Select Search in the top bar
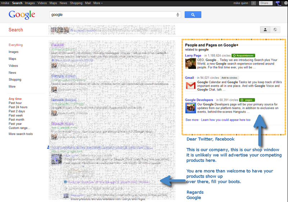This screenshot has height=202, width=288. click(17, 3)
